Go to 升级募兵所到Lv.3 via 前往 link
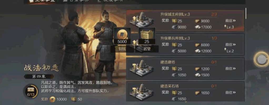The height and width of the screenshot is (105, 269). point(230,45)
